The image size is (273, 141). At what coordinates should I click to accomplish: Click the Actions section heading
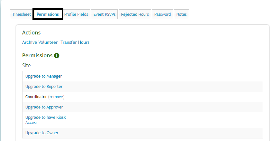click(31, 33)
